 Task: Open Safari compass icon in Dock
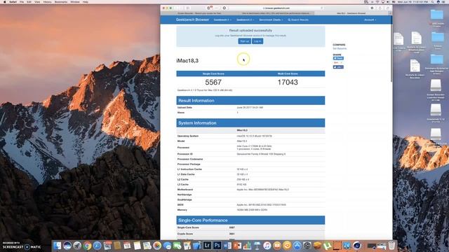click(x=97, y=246)
